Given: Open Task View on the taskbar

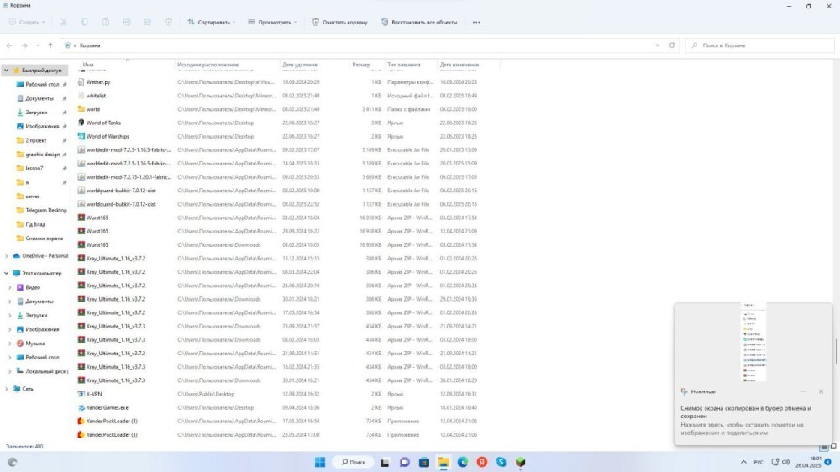Looking at the screenshot, I should 385,462.
